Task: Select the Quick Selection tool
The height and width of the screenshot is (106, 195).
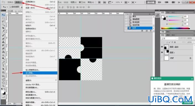Action: [3, 25]
